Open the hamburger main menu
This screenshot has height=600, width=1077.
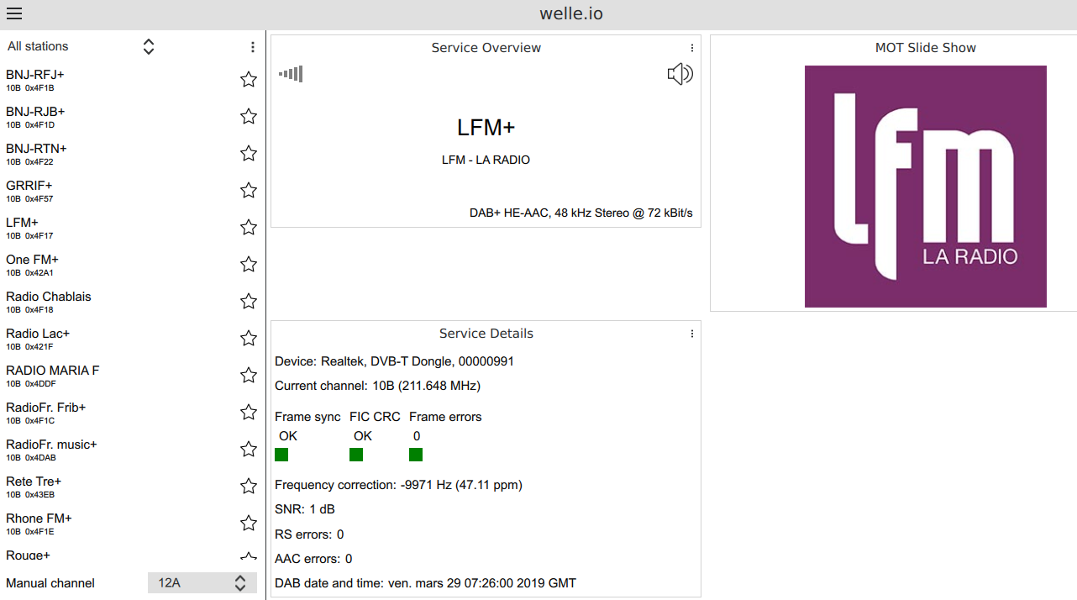[x=14, y=13]
